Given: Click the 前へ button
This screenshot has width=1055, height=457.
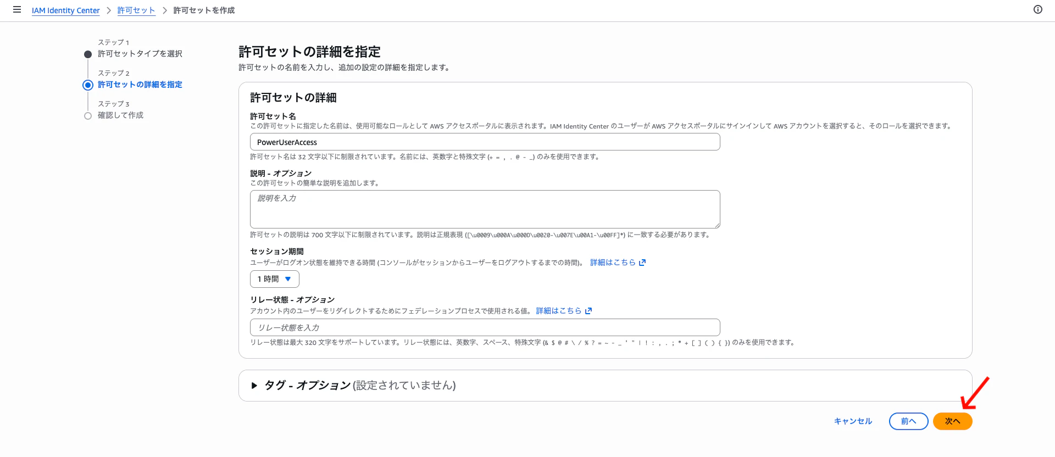Looking at the screenshot, I should tap(909, 421).
